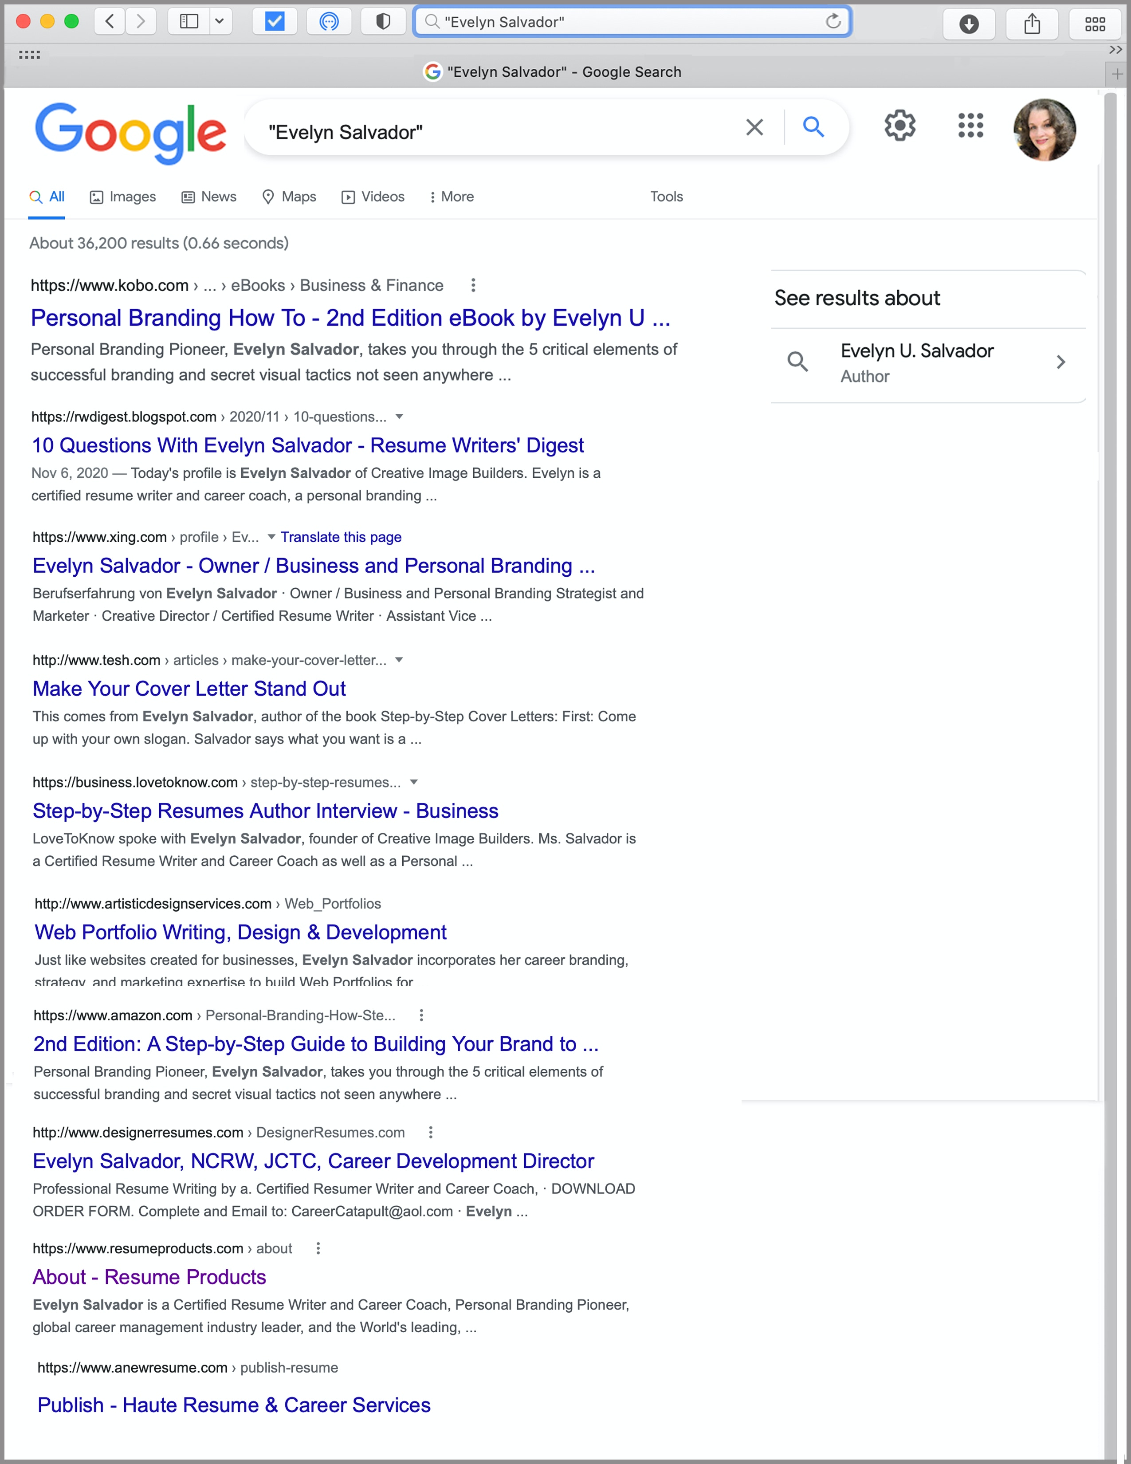
Task: Switch to the News tab
Action: [x=209, y=197]
